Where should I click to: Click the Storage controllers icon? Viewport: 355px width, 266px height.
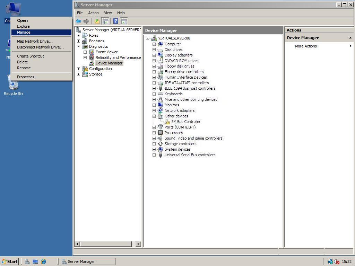coord(161,144)
